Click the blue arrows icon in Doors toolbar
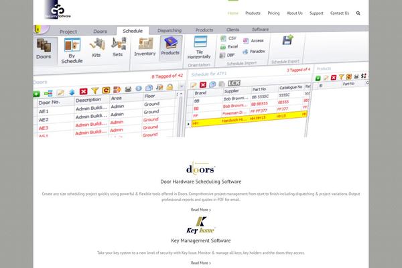The width and height of the screenshot is (402, 268). click(72, 92)
